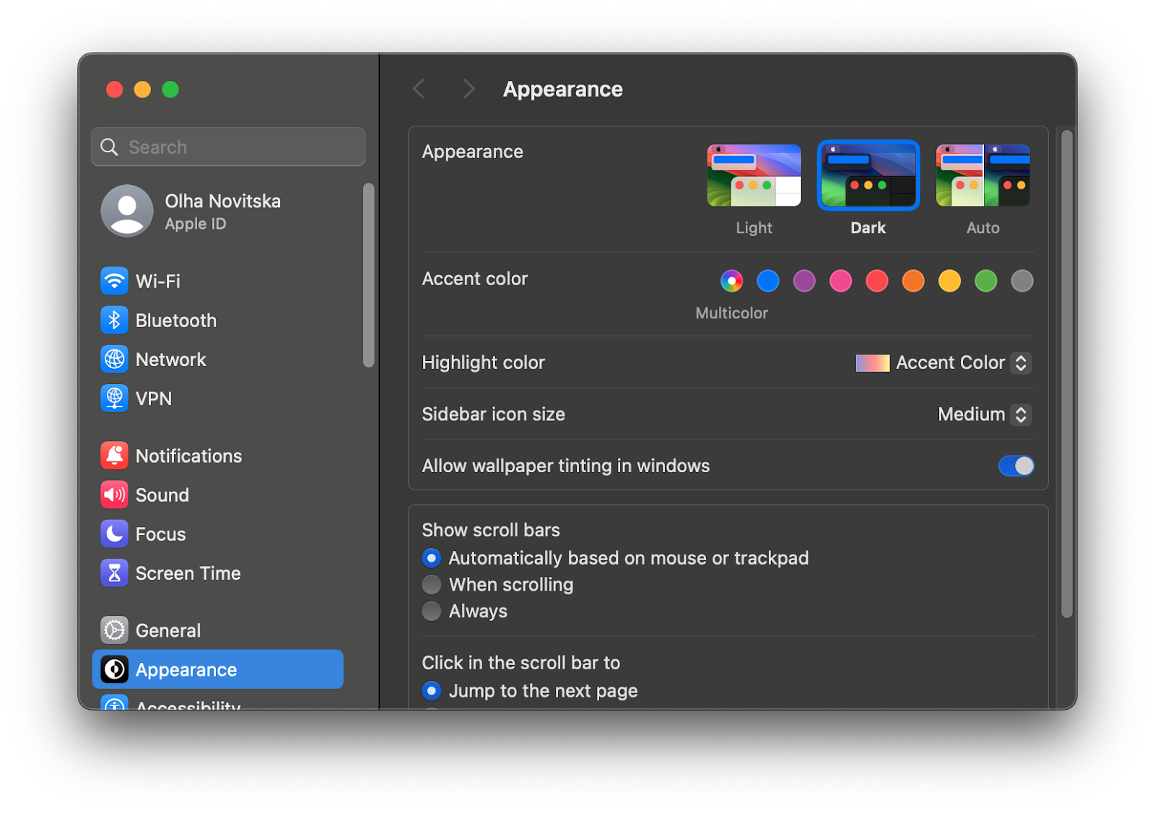The height and width of the screenshot is (813, 1155).
Task: Open Wi-Fi settings from the sidebar
Action: 157,281
